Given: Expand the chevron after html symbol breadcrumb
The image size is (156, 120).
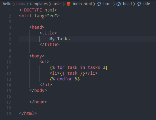Looking at the screenshot, I should pos(114,4).
